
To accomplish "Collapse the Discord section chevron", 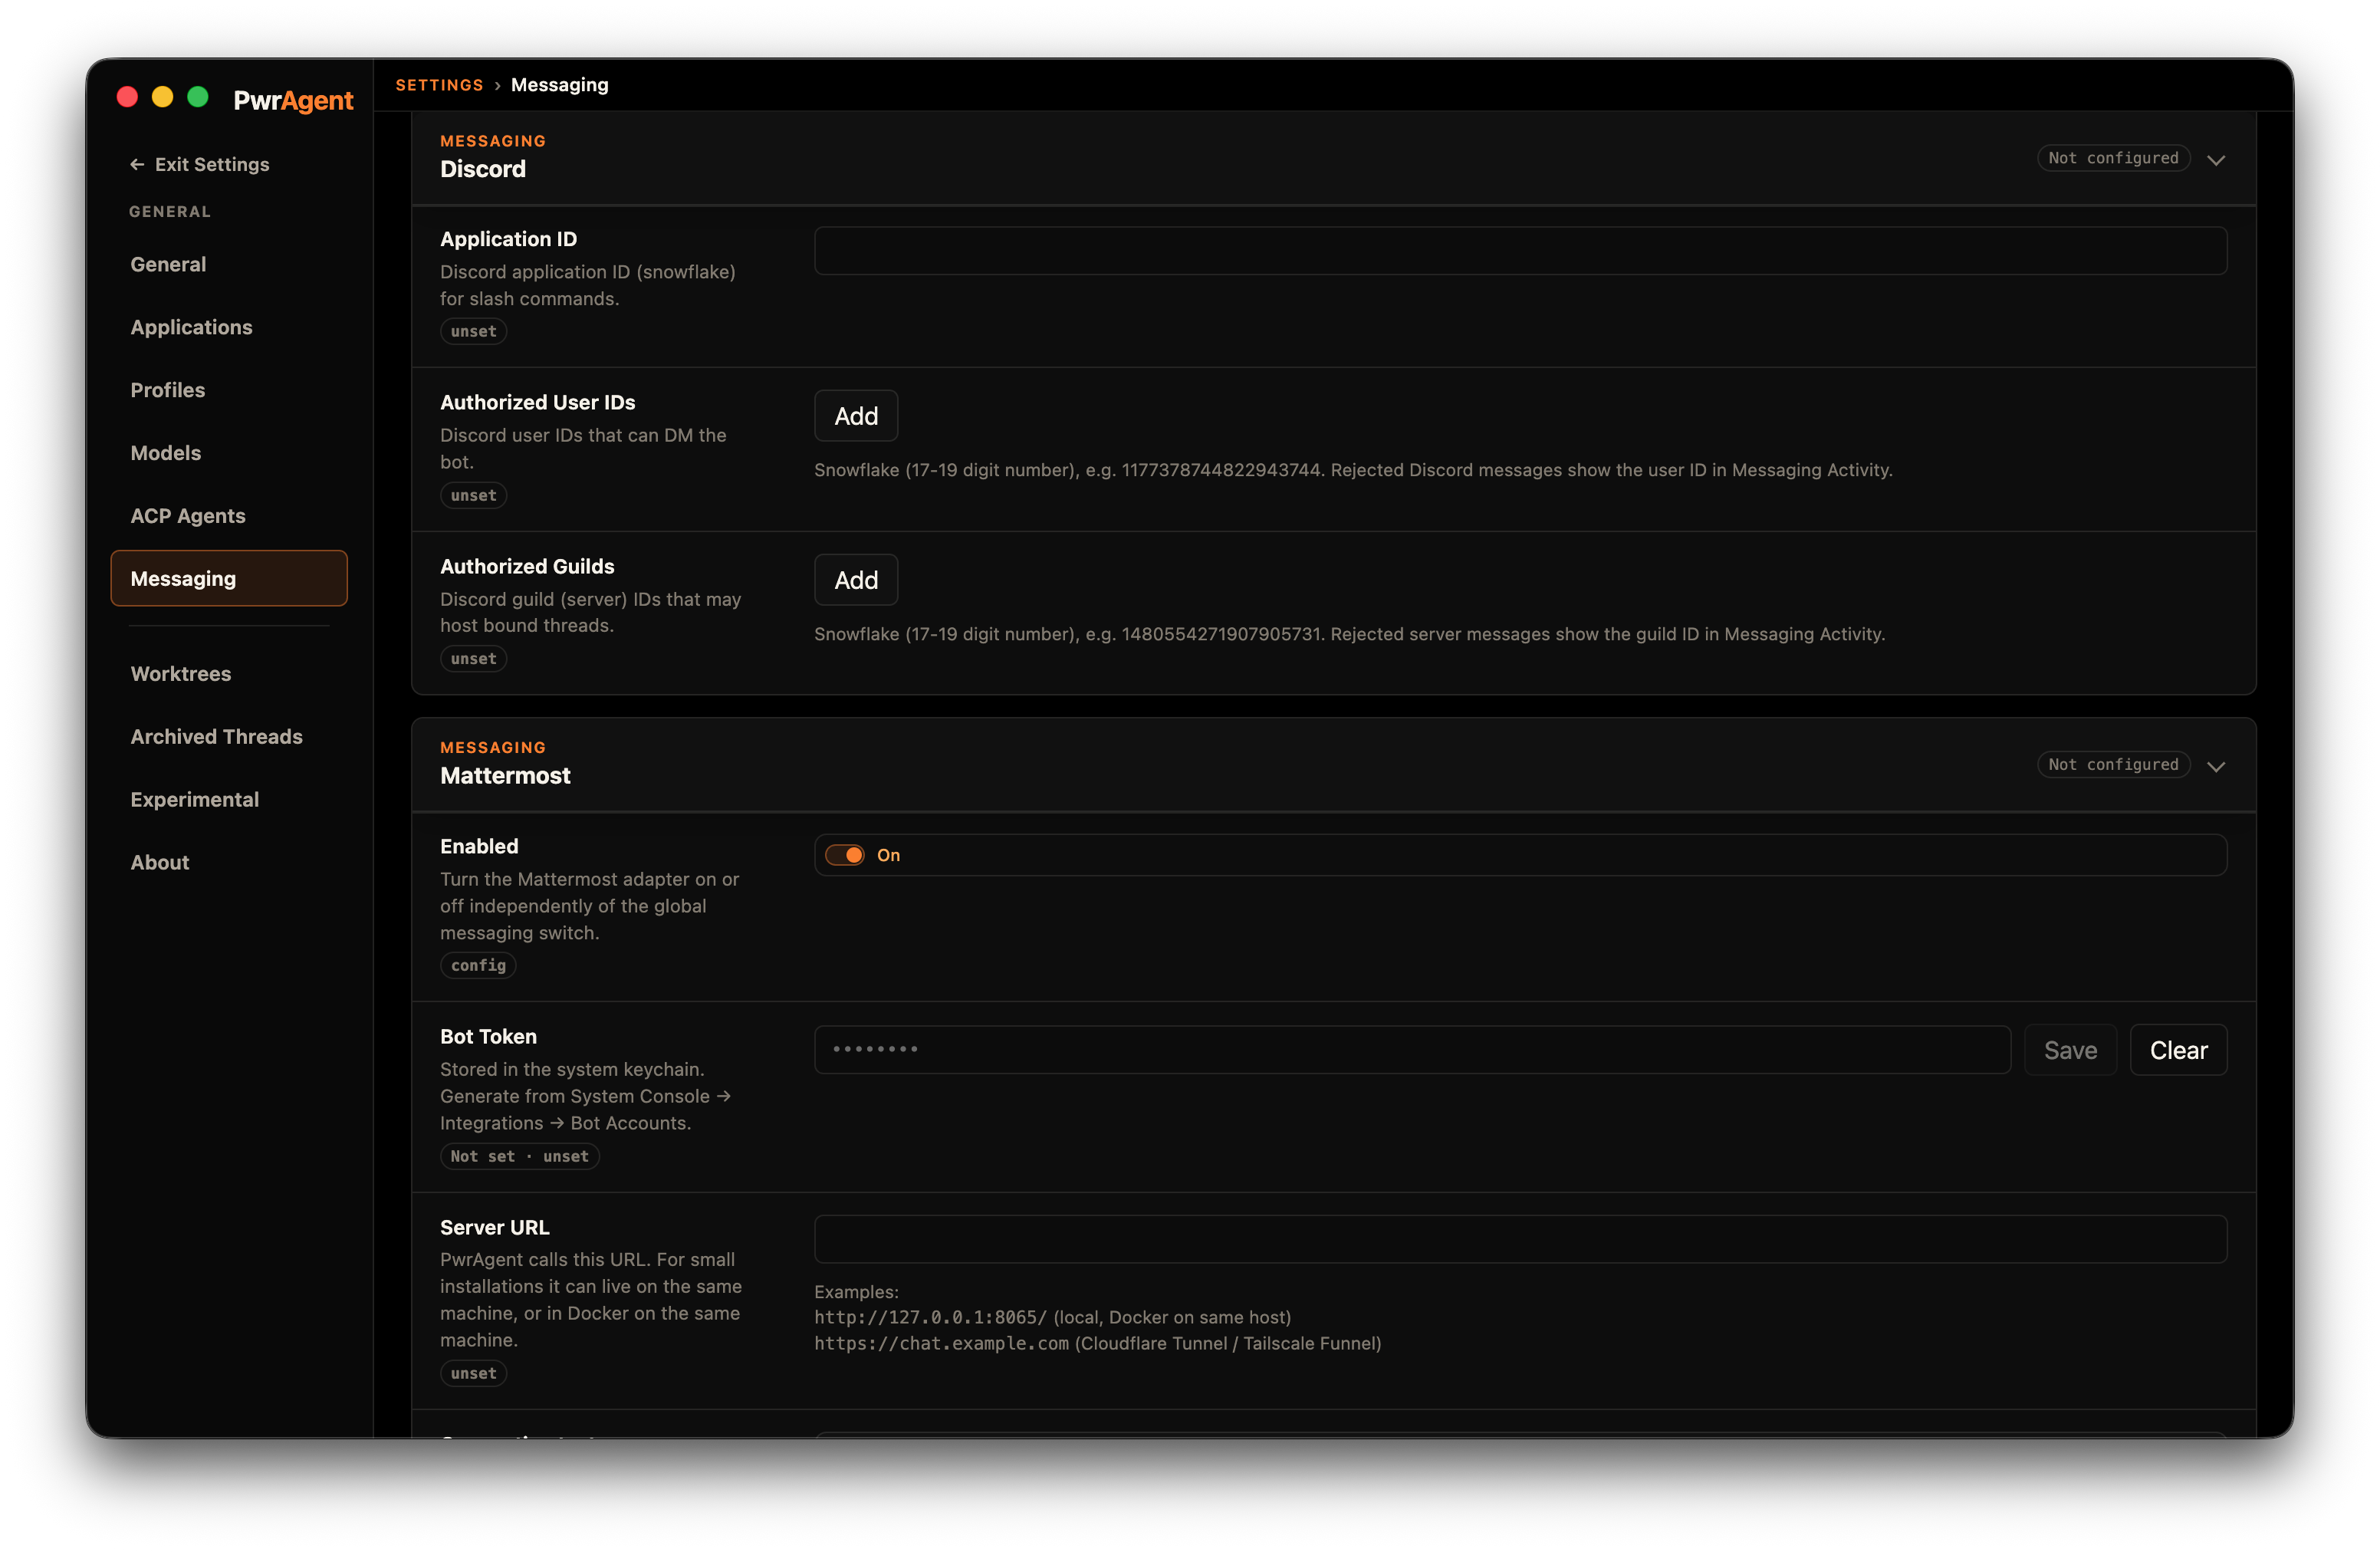I will coord(2215,159).
